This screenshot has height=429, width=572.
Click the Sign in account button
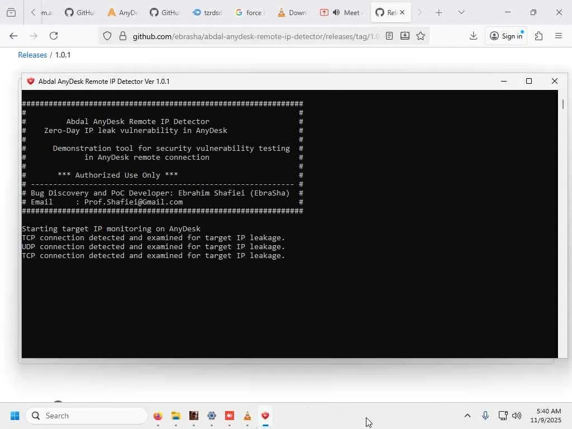tap(506, 36)
